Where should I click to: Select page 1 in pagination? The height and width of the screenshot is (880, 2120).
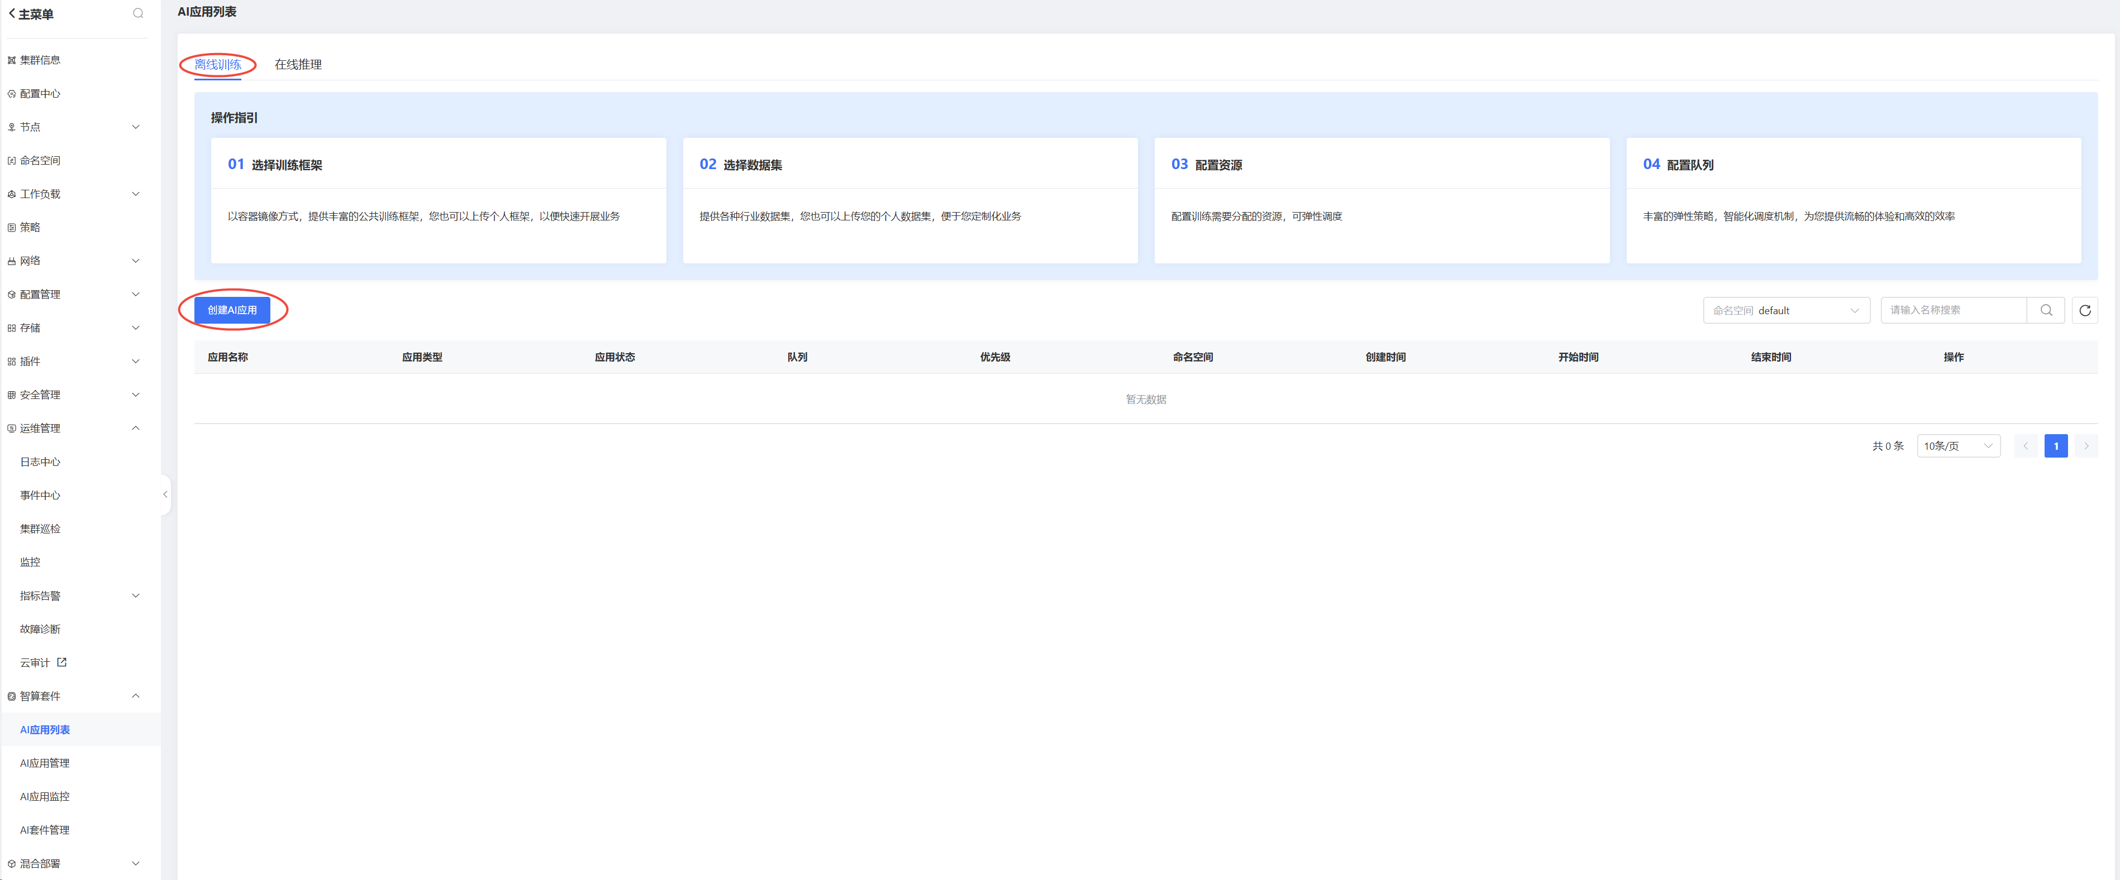(2055, 446)
